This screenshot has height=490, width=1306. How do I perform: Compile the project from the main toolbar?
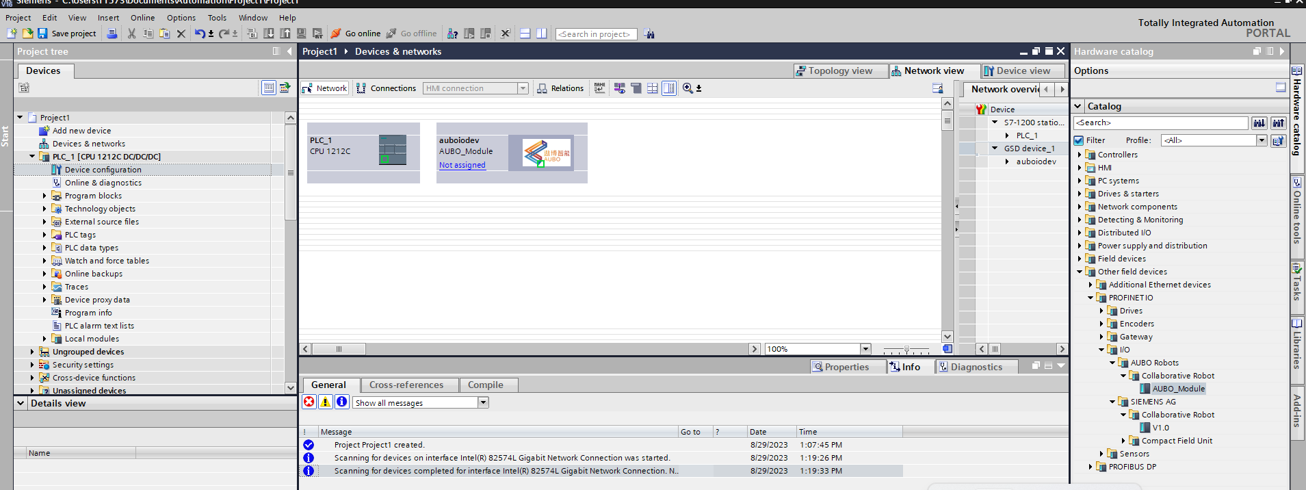(252, 34)
